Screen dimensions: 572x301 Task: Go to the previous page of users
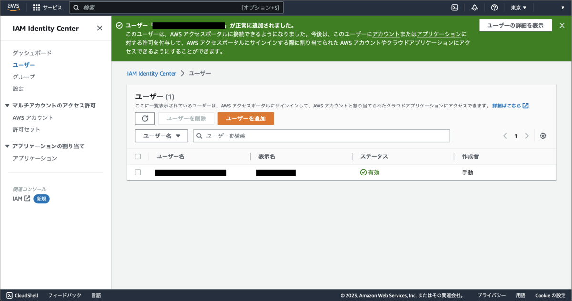coord(505,136)
